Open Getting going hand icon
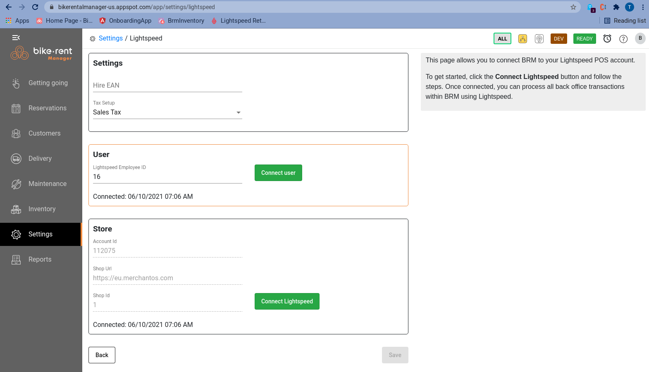This screenshot has height=372, width=649. (x=16, y=83)
